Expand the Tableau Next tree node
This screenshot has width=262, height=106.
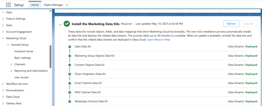point(3,103)
